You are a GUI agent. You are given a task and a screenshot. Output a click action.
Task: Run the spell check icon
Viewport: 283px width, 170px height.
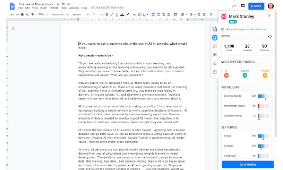(x=27, y=14)
